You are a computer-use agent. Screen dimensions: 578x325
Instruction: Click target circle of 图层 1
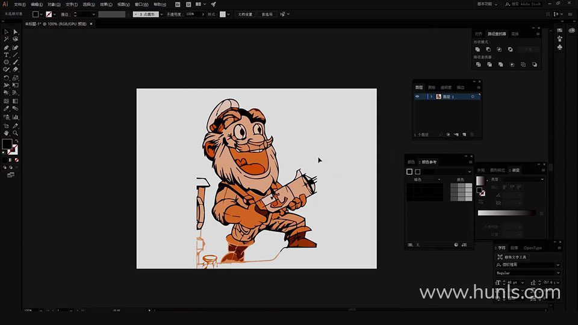pos(473,96)
